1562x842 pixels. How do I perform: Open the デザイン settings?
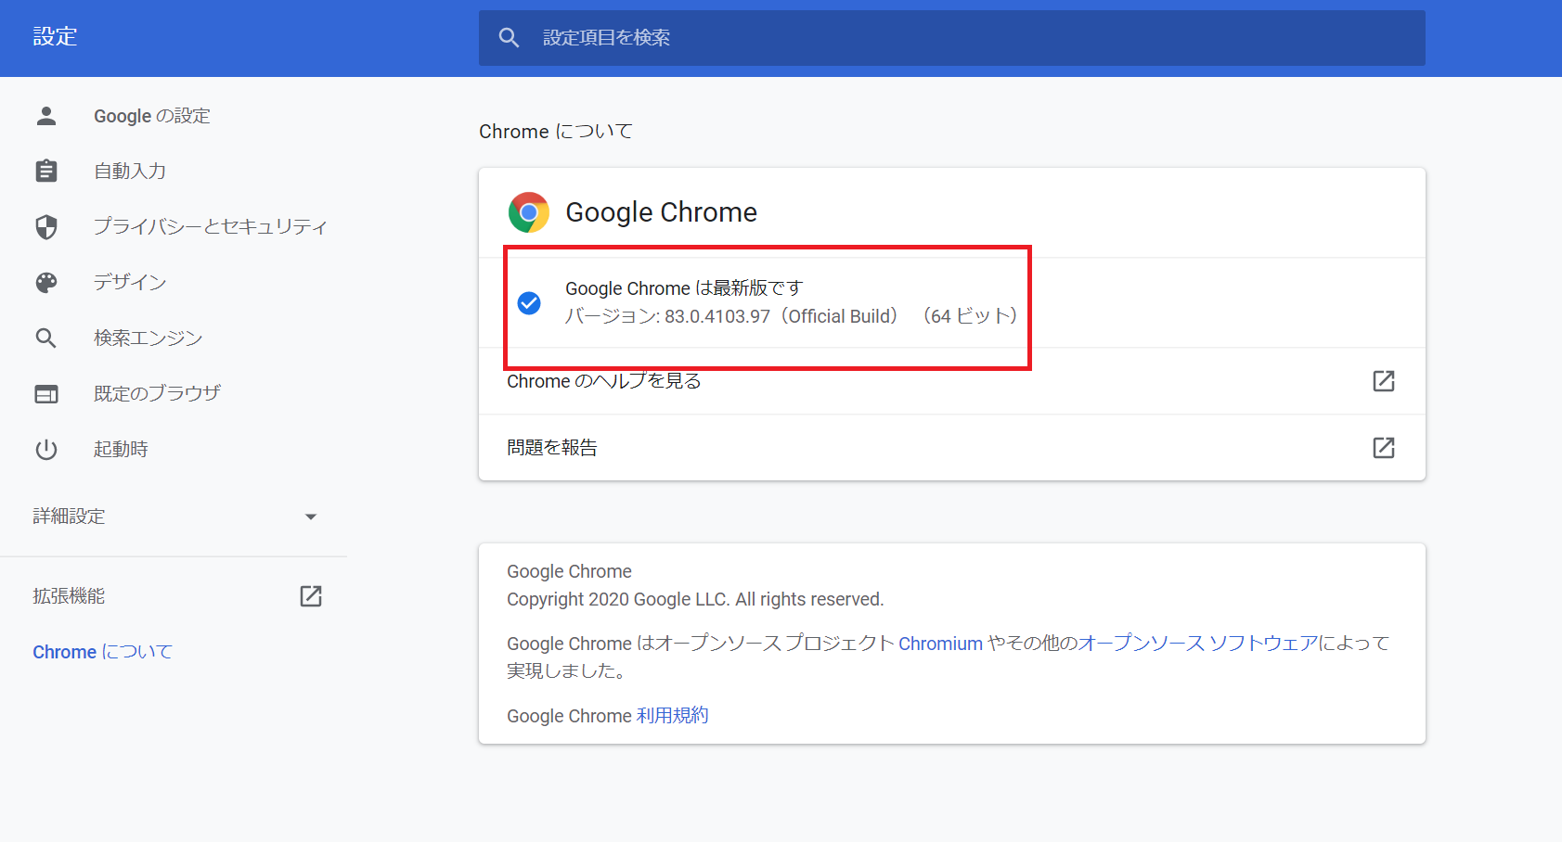click(x=130, y=282)
